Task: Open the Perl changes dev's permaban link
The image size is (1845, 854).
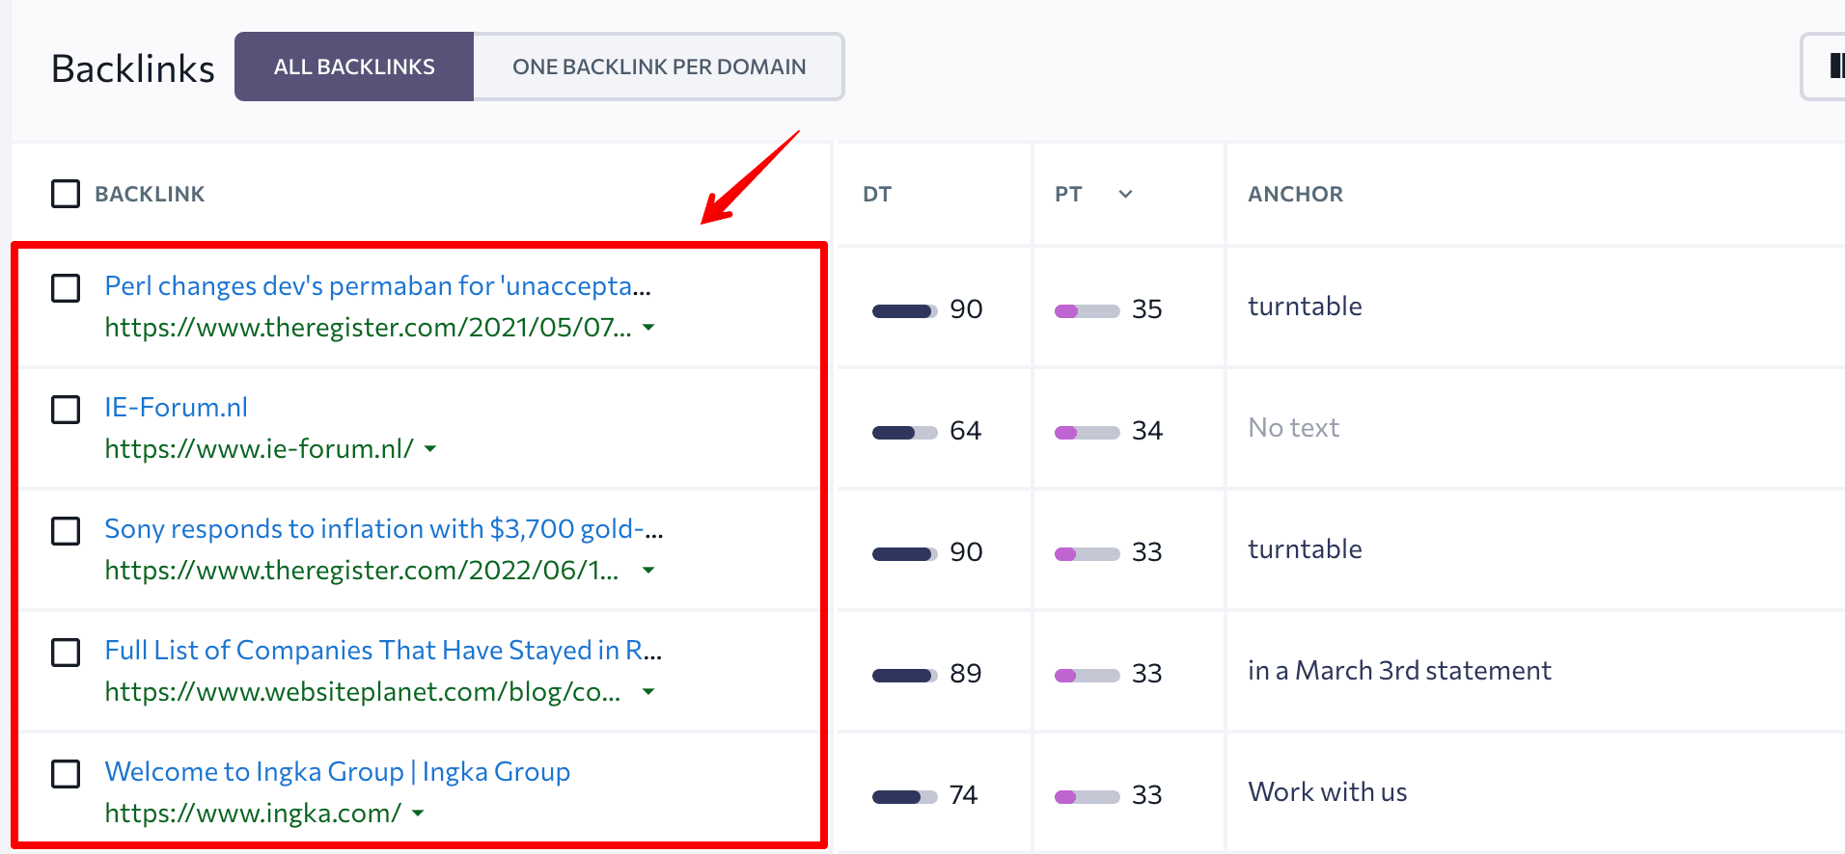Action: tap(378, 286)
